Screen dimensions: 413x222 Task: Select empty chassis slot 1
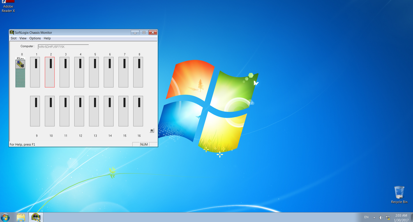click(35, 72)
